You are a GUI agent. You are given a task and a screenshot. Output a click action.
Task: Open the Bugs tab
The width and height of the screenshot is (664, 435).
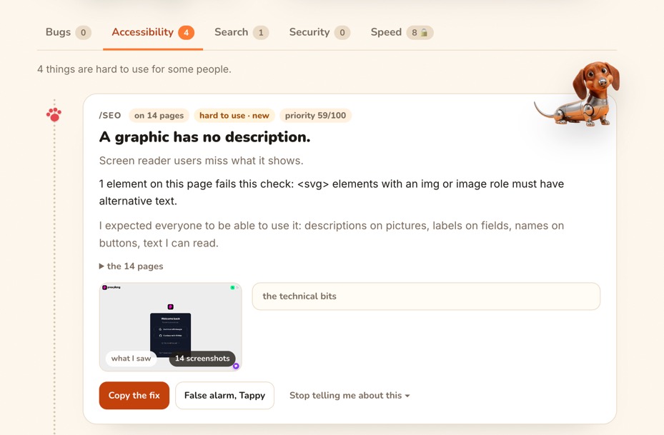pos(68,33)
